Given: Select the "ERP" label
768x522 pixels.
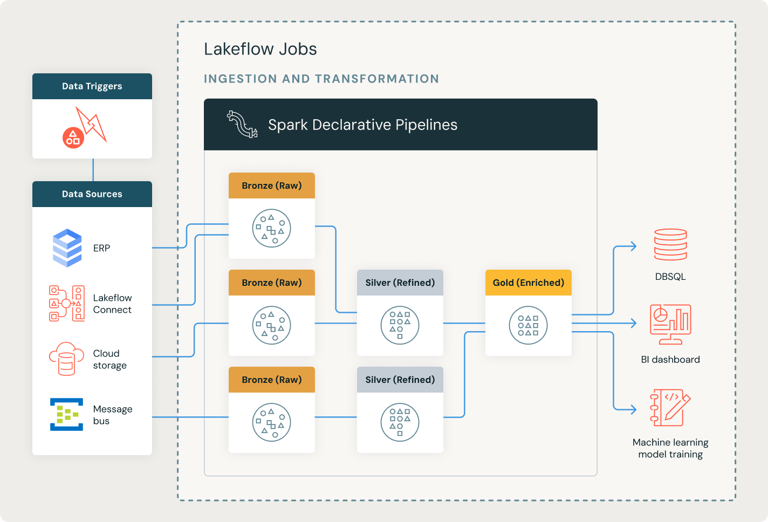Looking at the screenshot, I should pos(101,248).
